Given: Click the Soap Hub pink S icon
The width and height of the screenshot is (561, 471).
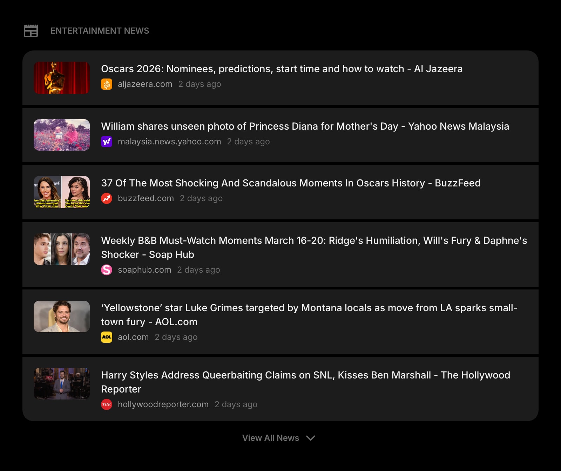Looking at the screenshot, I should pos(107,270).
